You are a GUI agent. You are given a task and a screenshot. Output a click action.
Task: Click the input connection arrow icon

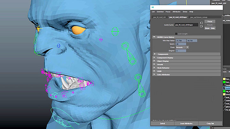201,23
